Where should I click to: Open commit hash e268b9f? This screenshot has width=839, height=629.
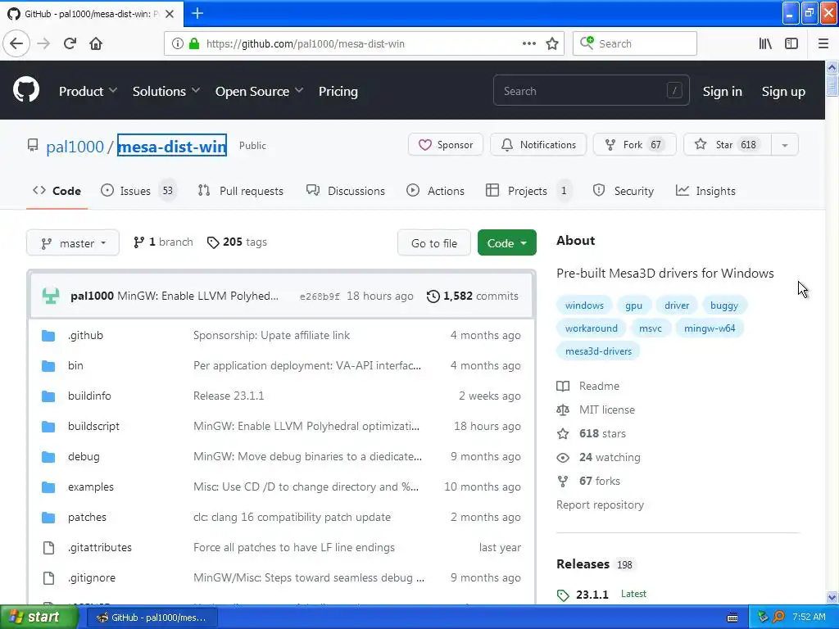(320, 296)
